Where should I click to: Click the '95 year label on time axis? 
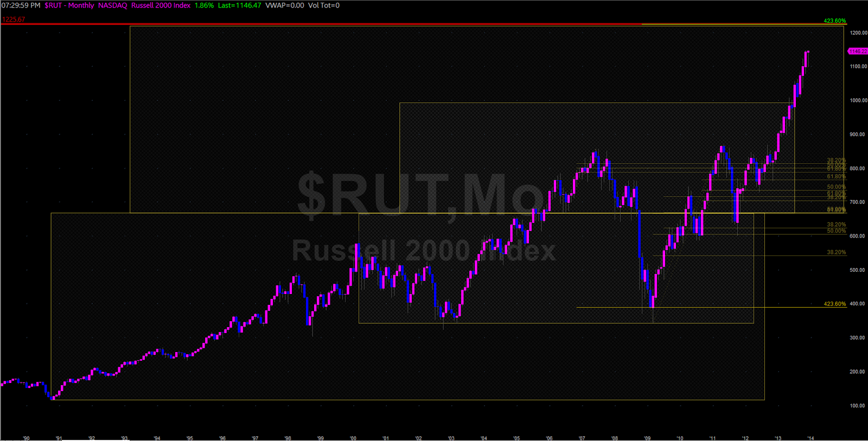(189, 438)
